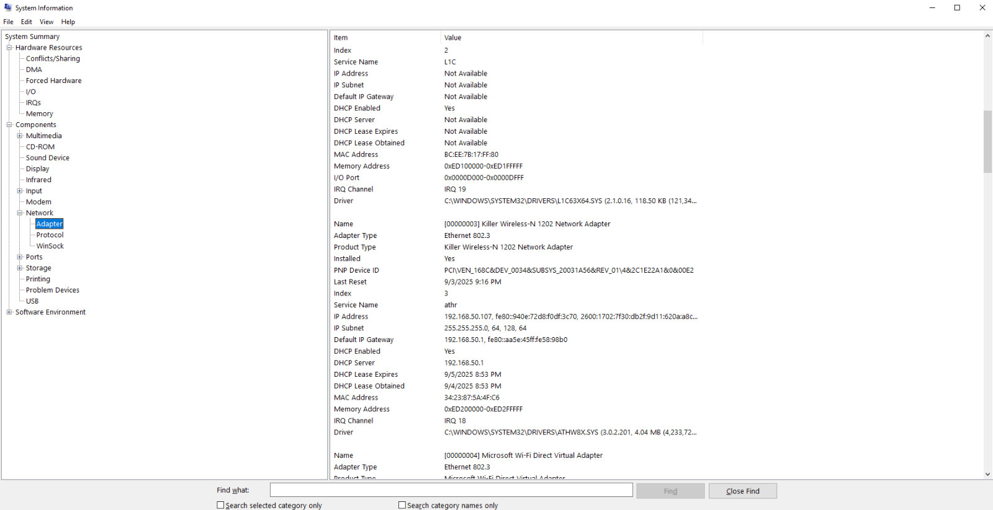Collapse the Components tree node
Image resolution: width=993 pixels, height=510 pixels.
tap(9, 125)
